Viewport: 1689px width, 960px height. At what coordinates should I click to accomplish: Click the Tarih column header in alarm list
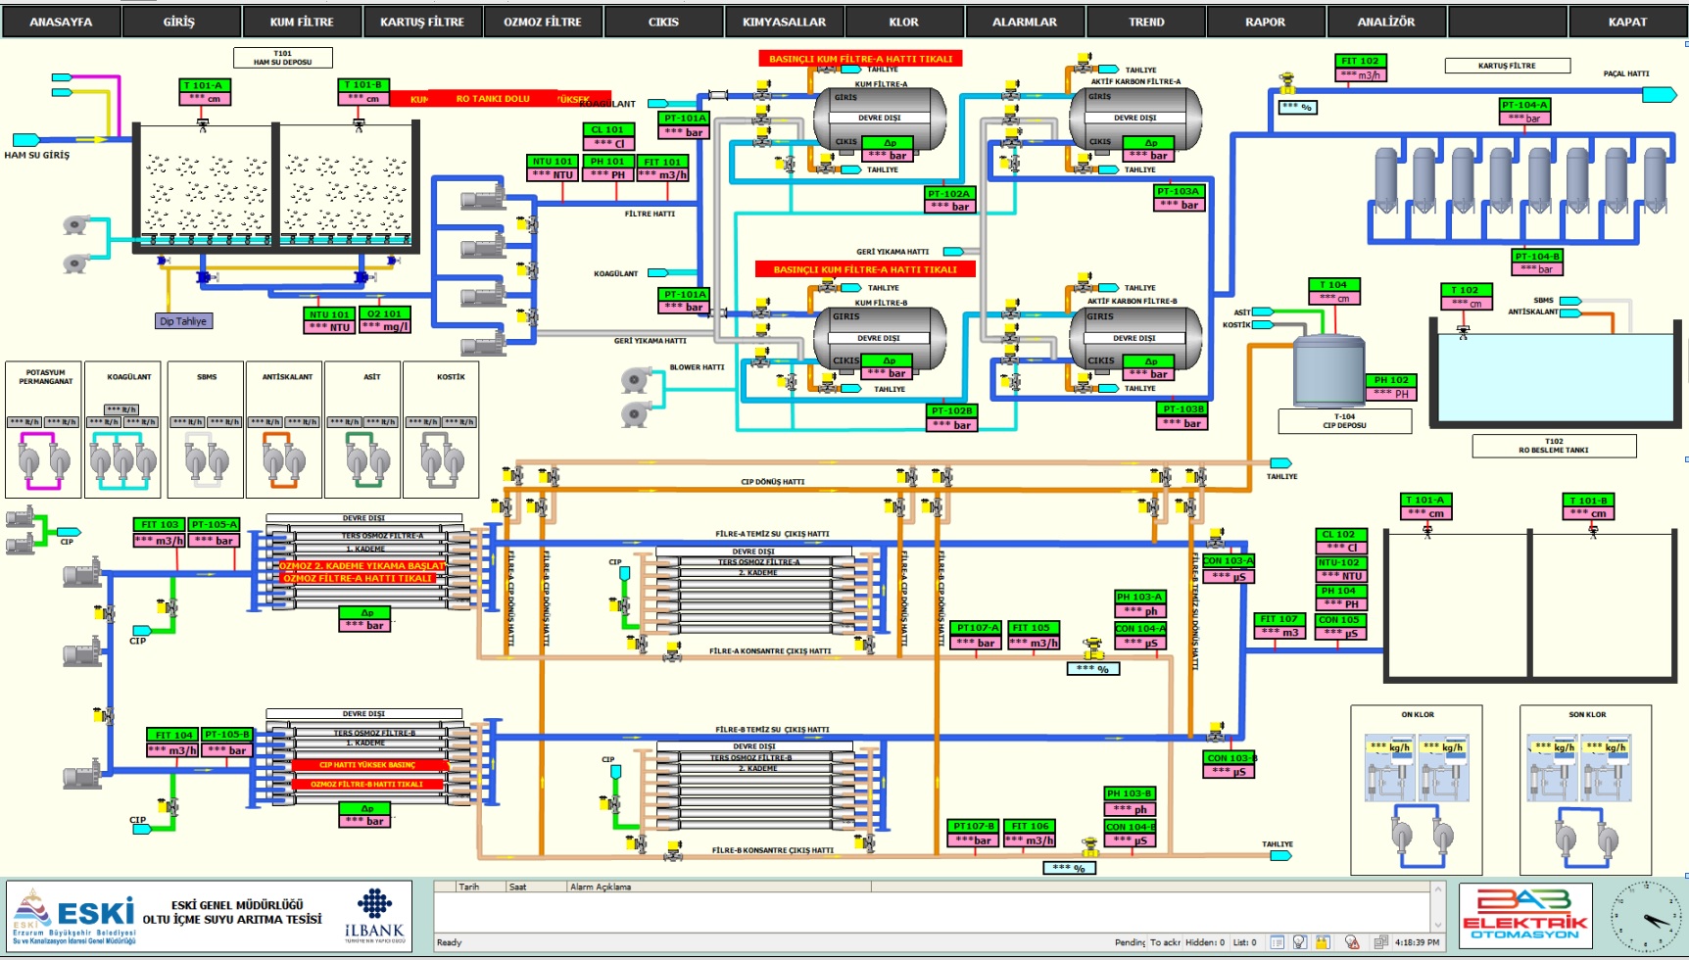(470, 887)
